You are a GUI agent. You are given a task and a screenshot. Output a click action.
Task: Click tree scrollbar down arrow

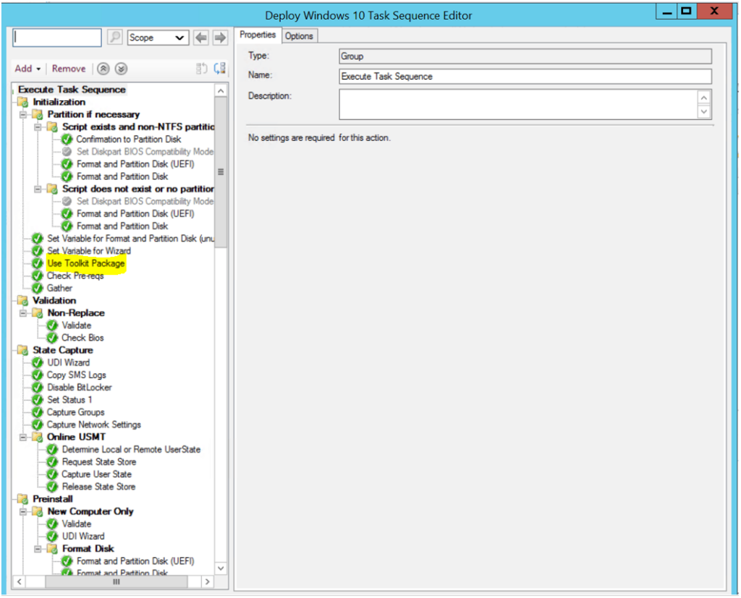(x=221, y=568)
